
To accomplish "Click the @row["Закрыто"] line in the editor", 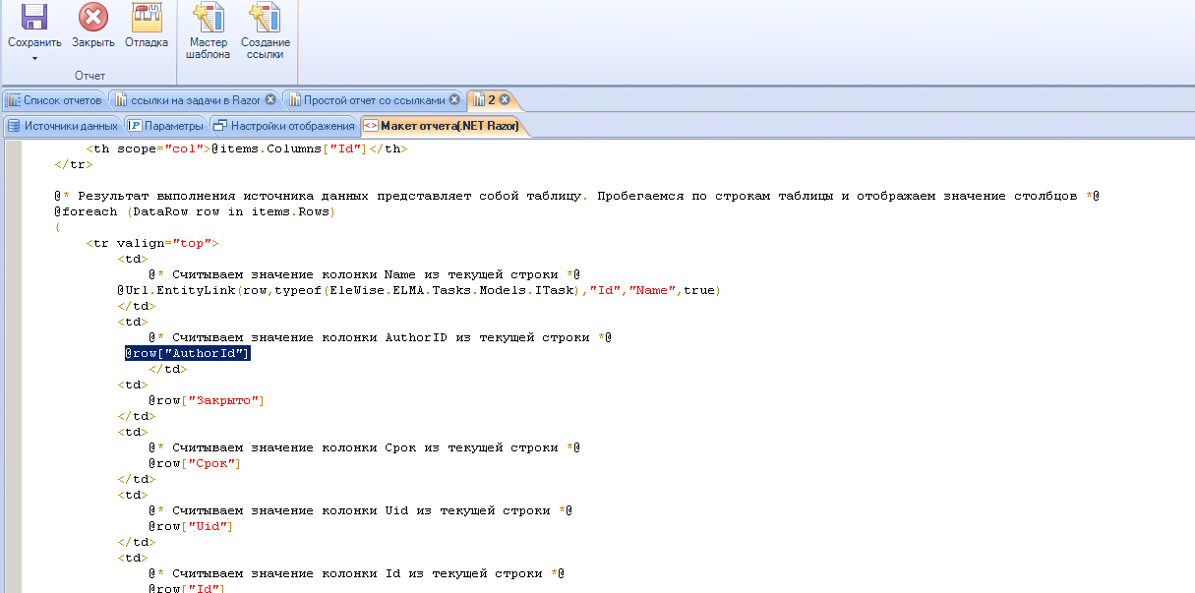I will tap(207, 401).
